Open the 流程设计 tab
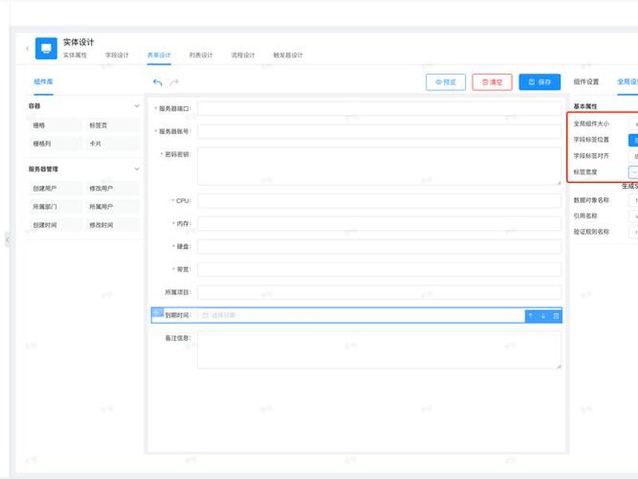The width and height of the screenshot is (638, 479). [x=242, y=55]
